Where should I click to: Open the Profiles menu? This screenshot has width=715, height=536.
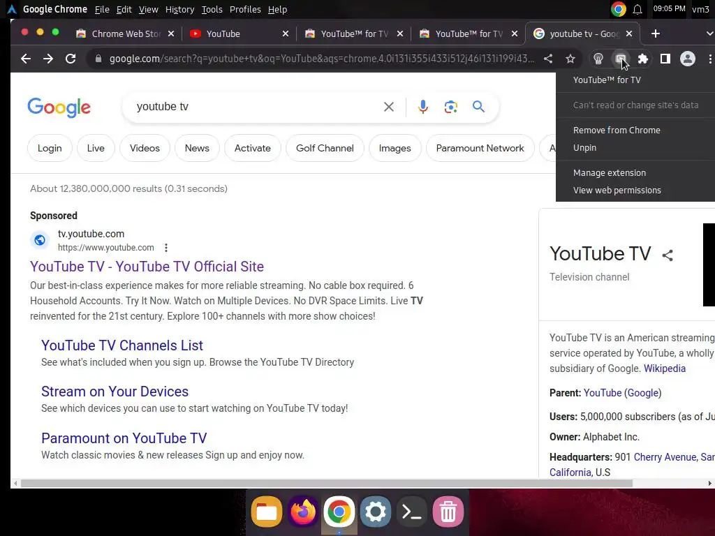pyautogui.click(x=245, y=10)
